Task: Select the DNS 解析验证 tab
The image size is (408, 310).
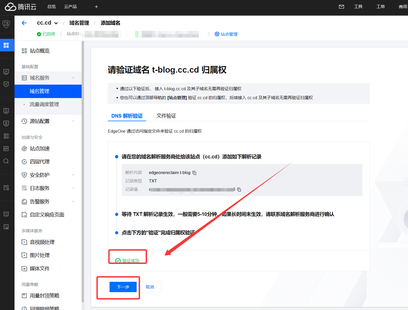Action: point(127,116)
